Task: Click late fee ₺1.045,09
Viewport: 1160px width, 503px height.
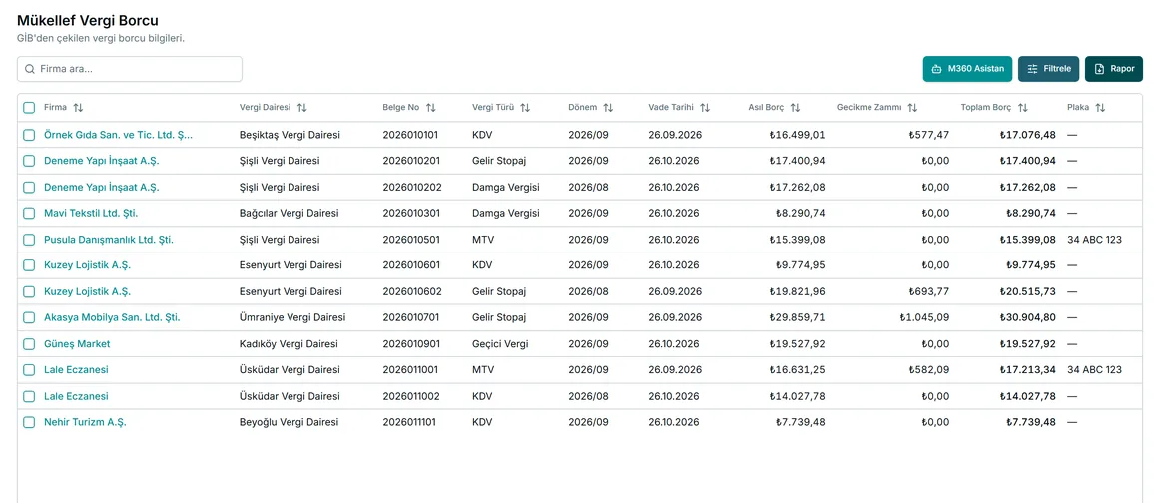Action: tap(924, 317)
